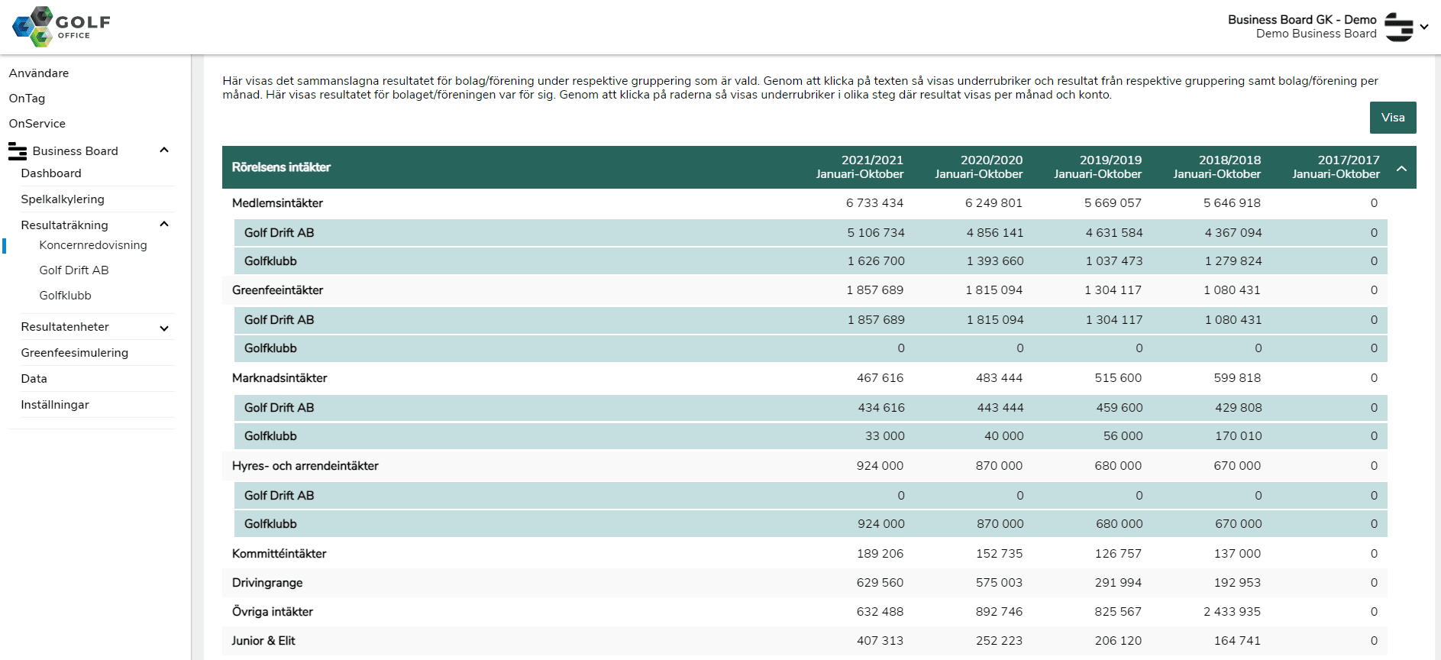Select Koncernredovisning in the sidebar
The height and width of the screenshot is (660, 1441).
(93, 245)
